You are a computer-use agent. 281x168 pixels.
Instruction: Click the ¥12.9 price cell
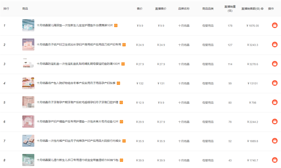click(x=140, y=103)
